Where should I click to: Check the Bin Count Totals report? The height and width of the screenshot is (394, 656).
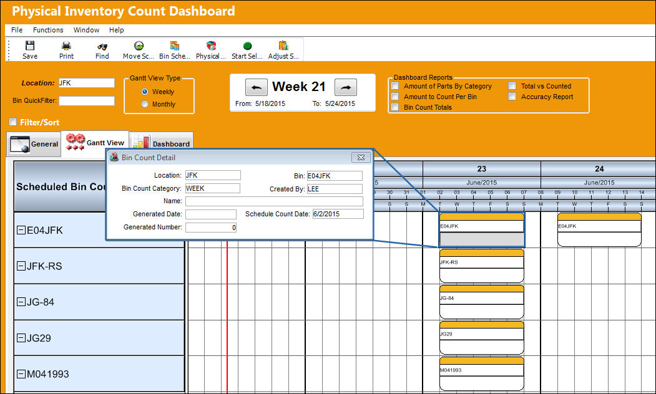click(x=394, y=107)
